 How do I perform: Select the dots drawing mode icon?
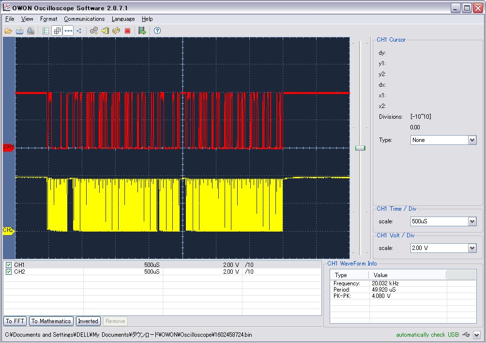point(79,31)
